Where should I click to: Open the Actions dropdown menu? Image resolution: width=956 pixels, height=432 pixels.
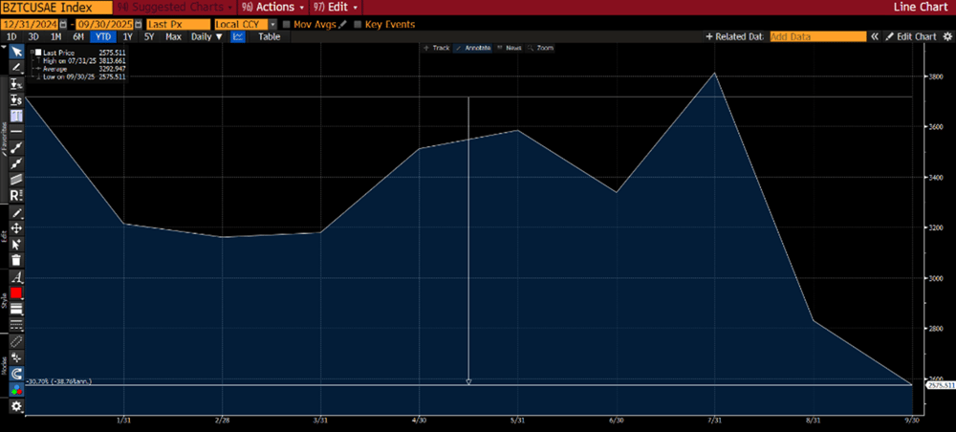(273, 7)
